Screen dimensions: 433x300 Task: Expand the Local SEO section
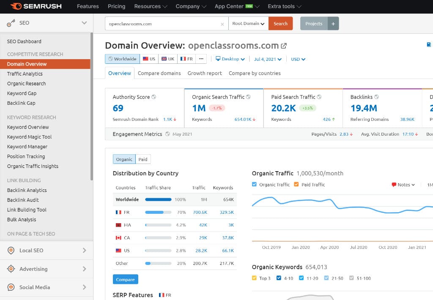pyautogui.click(x=84, y=250)
